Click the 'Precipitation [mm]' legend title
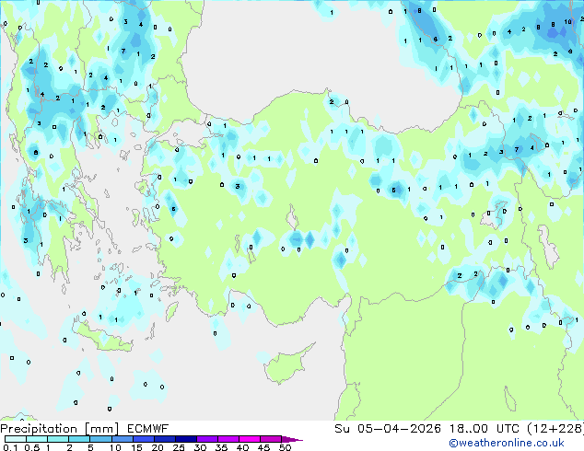The width and height of the screenshot is (584, 451). pos(60,429)
